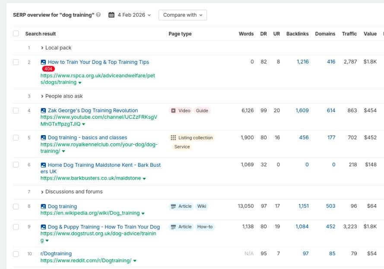Click image icon before RSPCA How to Train result

pos(43,62)
